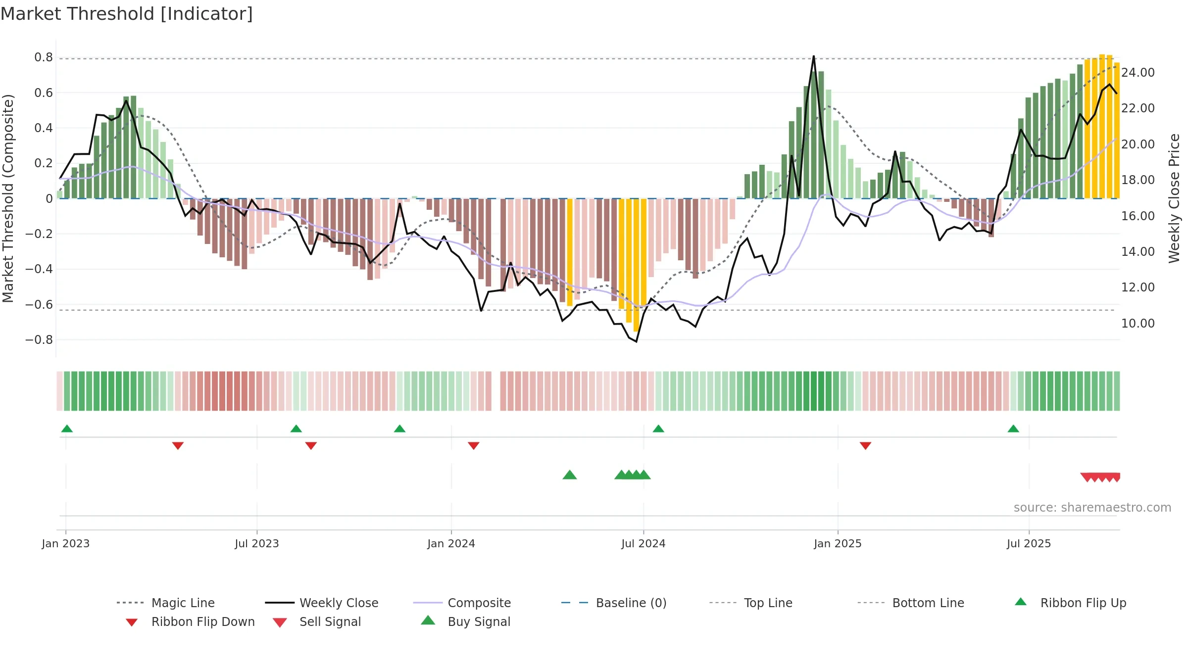Toggle the Baseline (0) legend entry
1188x668 pixels.
pos(614,603)
